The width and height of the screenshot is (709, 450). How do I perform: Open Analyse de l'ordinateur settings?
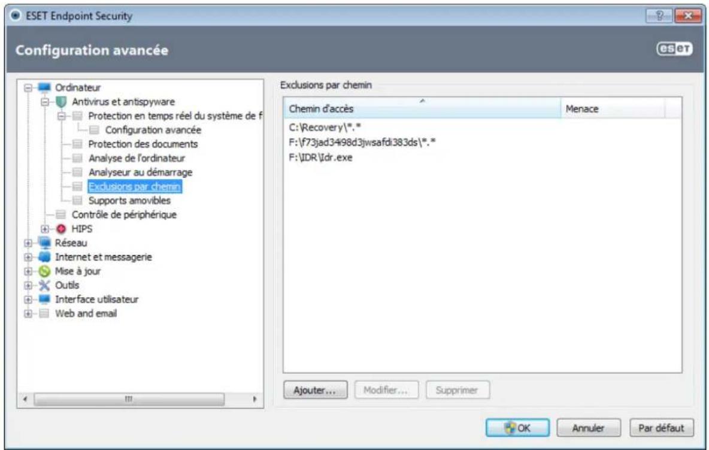click(x=137, y=158)
